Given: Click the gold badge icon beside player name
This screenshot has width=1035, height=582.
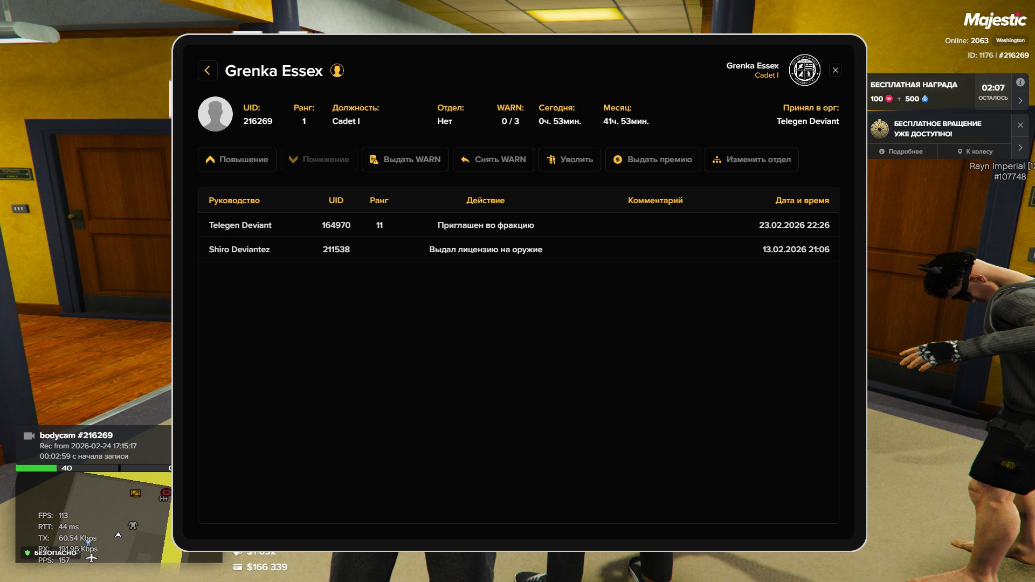Looking at the screenshot, I should (337, 71).
